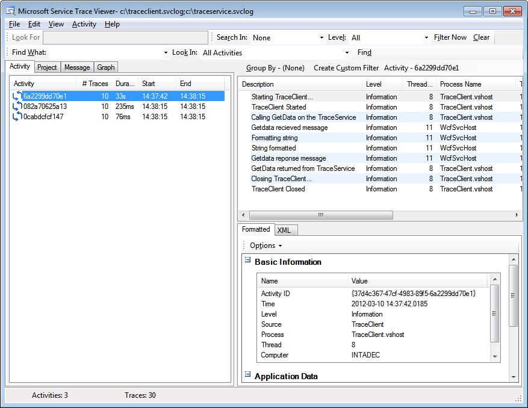This screenshot has height=408, width=528.
Task: Sort traces by Description column header
Action: click(300, 84)
